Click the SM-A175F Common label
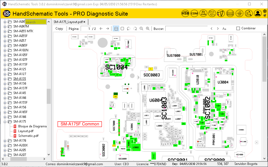The image size is (268, 167). point(80,124)
